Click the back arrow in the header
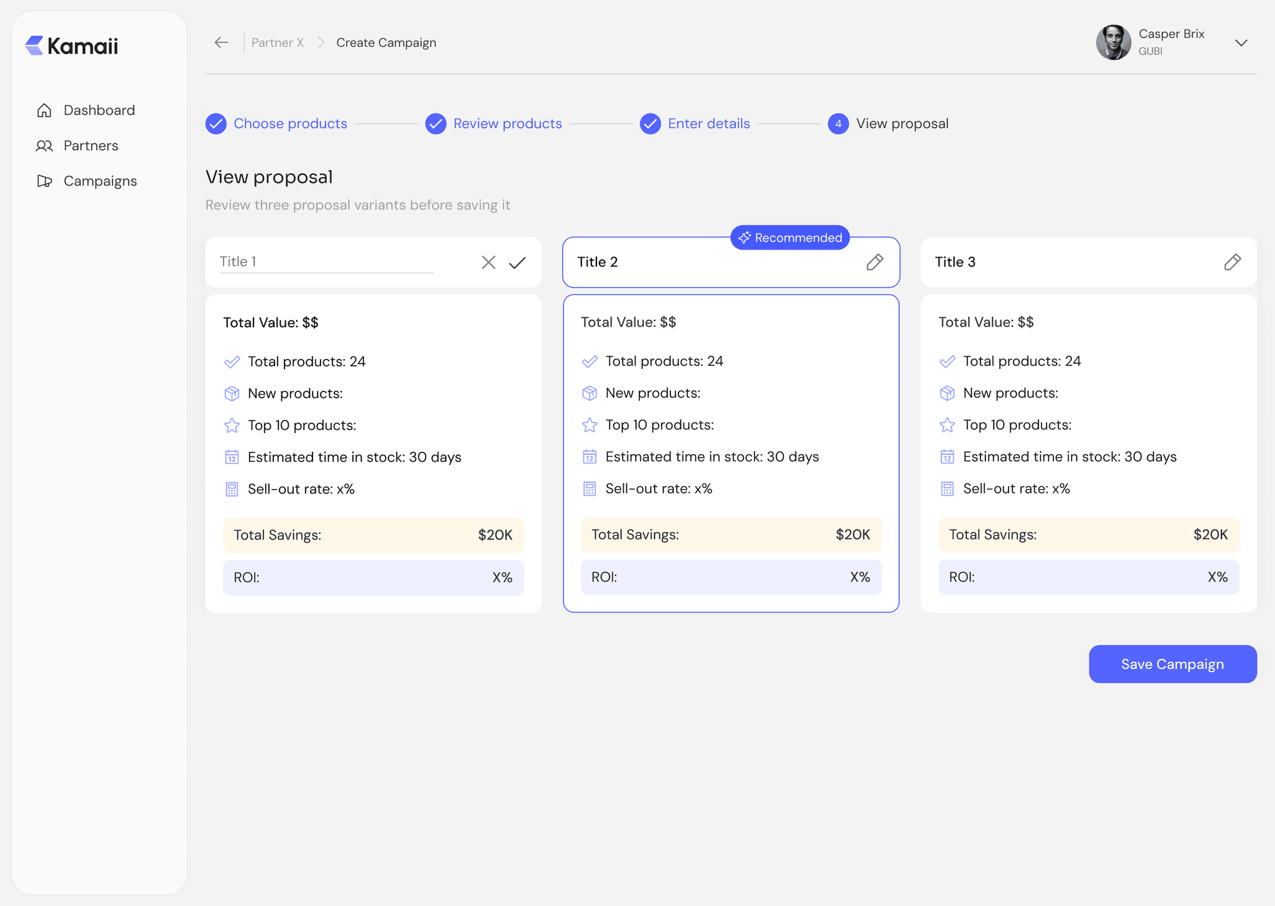 coord(221,42)
